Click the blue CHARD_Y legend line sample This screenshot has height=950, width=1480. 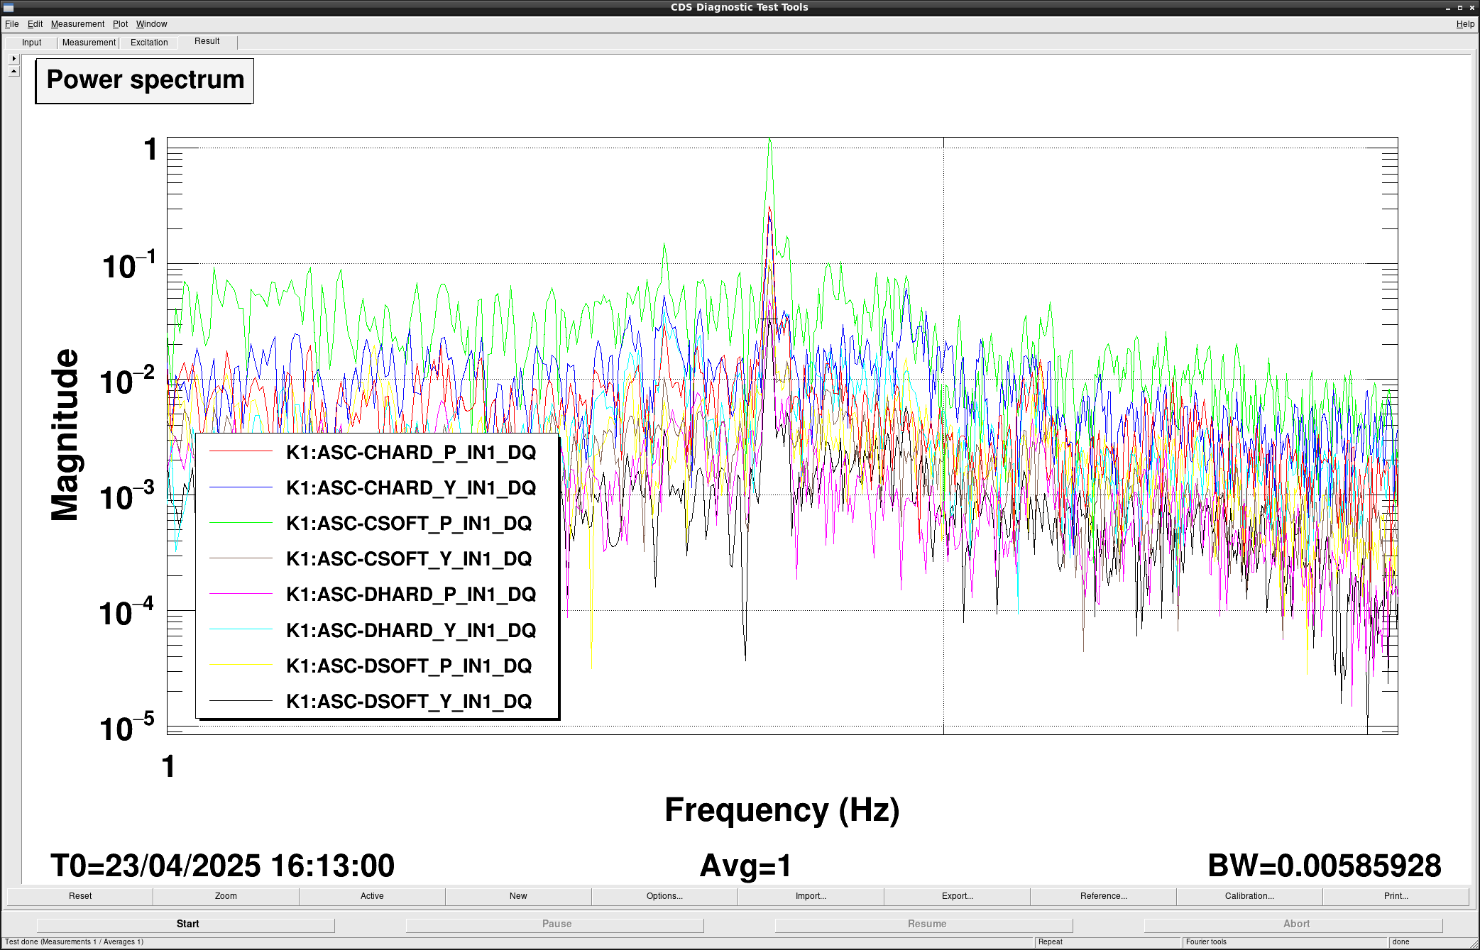point(241,487)
